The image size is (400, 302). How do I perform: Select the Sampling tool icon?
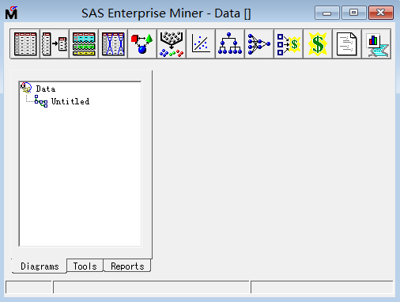(55, 43)
